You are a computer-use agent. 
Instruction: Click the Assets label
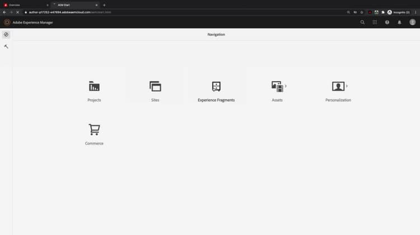click(x=277, y=100)
